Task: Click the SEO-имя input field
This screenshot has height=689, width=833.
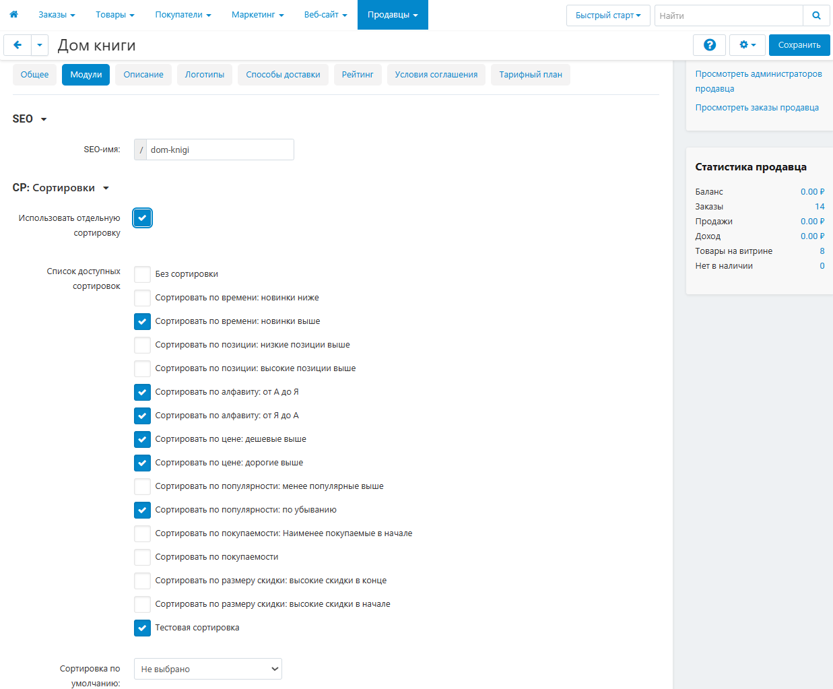Action: pyautogui.click(x=220, y=150)
